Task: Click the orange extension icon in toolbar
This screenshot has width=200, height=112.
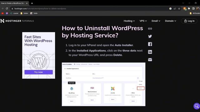Action: [x=185, y=8]
